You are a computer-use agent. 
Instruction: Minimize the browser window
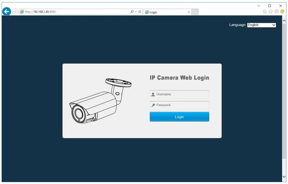click(x=259, y=6)
